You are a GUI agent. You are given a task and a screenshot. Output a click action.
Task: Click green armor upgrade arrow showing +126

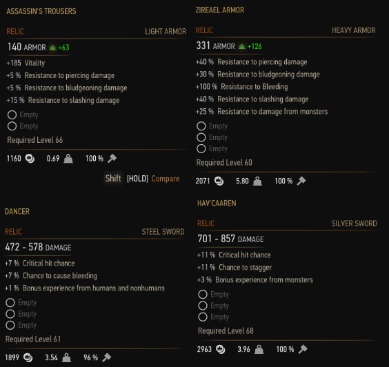click(x=241, y=46)
